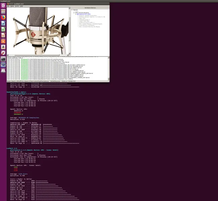Click the render view's horizontal scrollbar thumb
This screenshot has width=218, height=201.
pos(37,55)
